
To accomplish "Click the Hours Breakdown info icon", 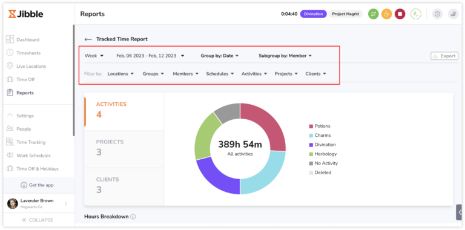I will click(133, 217).
